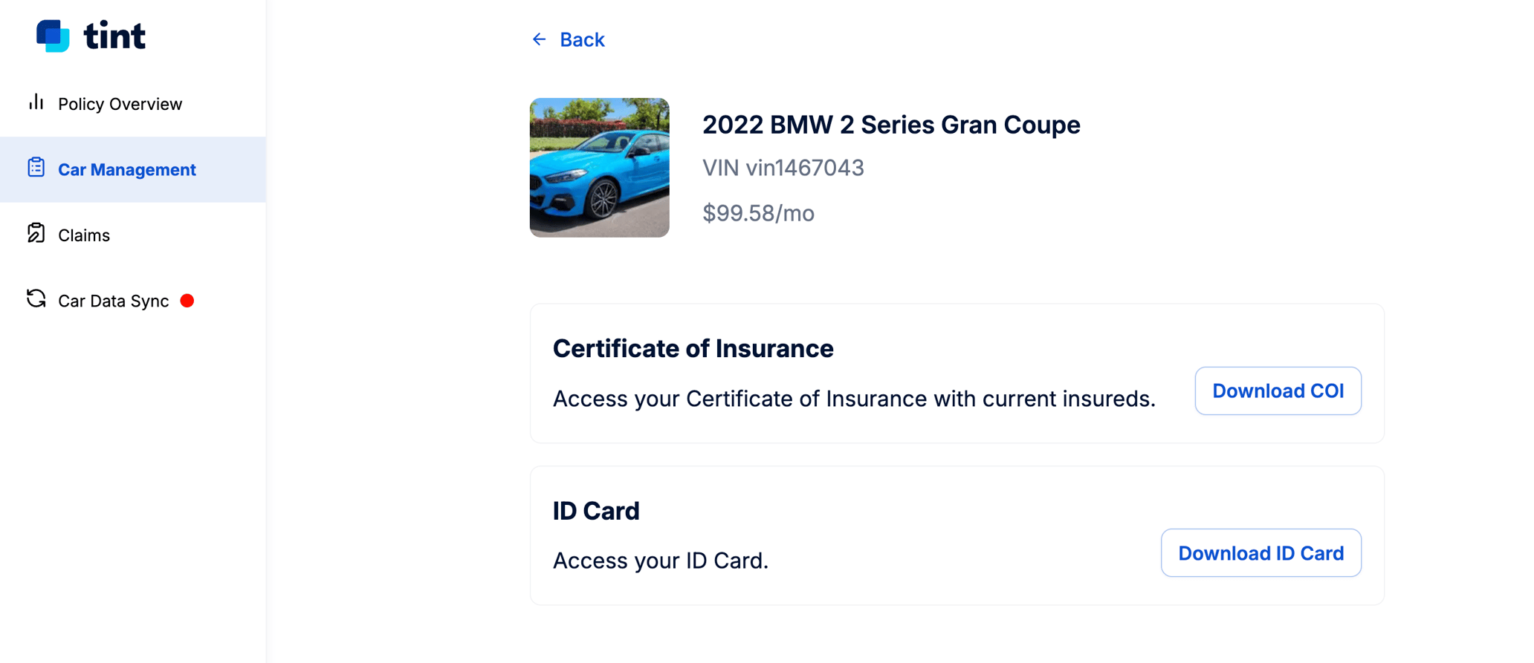This screenshot has width=1534, height=663.
Task: Select the Claims document icon
Action: [36, 234]
